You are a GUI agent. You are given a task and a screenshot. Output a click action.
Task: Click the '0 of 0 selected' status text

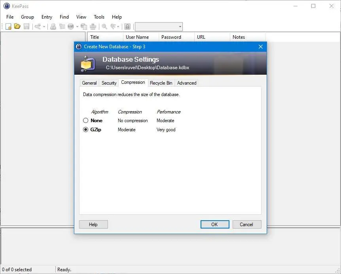[17, 270]
